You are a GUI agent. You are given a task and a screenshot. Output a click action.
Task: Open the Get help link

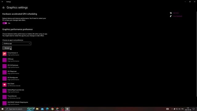tap(176, 13)
